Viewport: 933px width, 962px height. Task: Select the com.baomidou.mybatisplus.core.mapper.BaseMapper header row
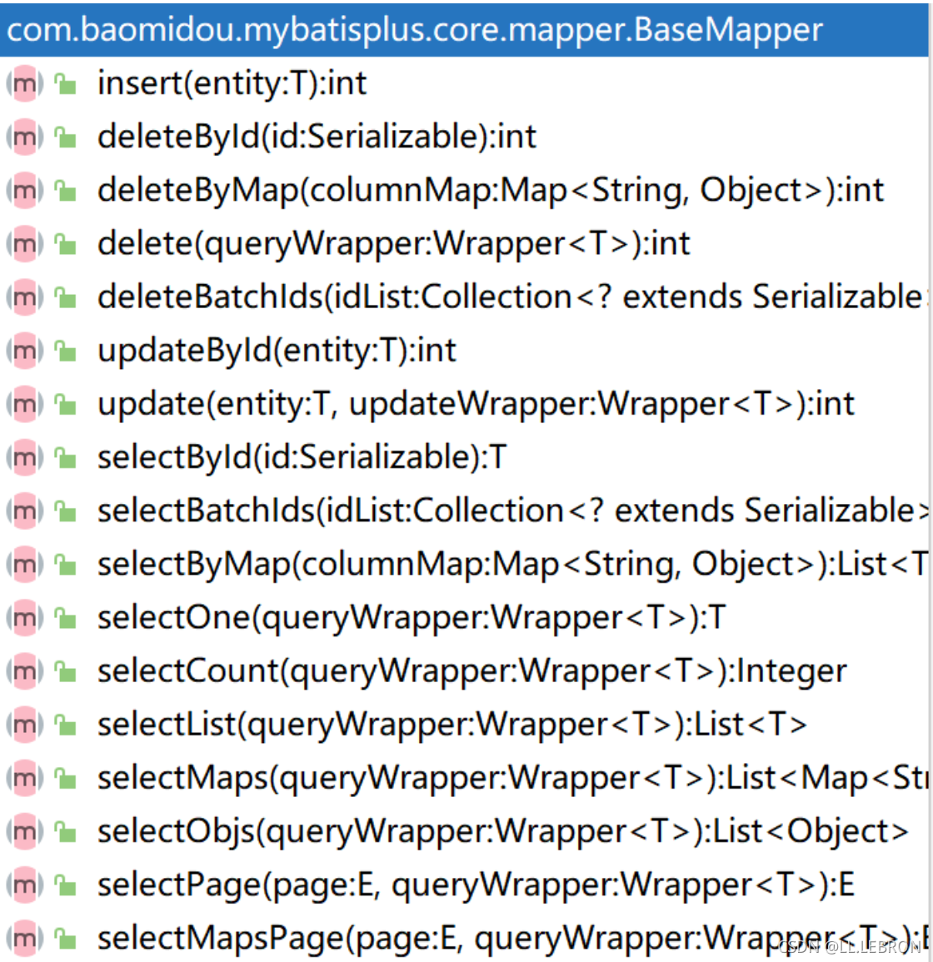click(x=464, y=30)
